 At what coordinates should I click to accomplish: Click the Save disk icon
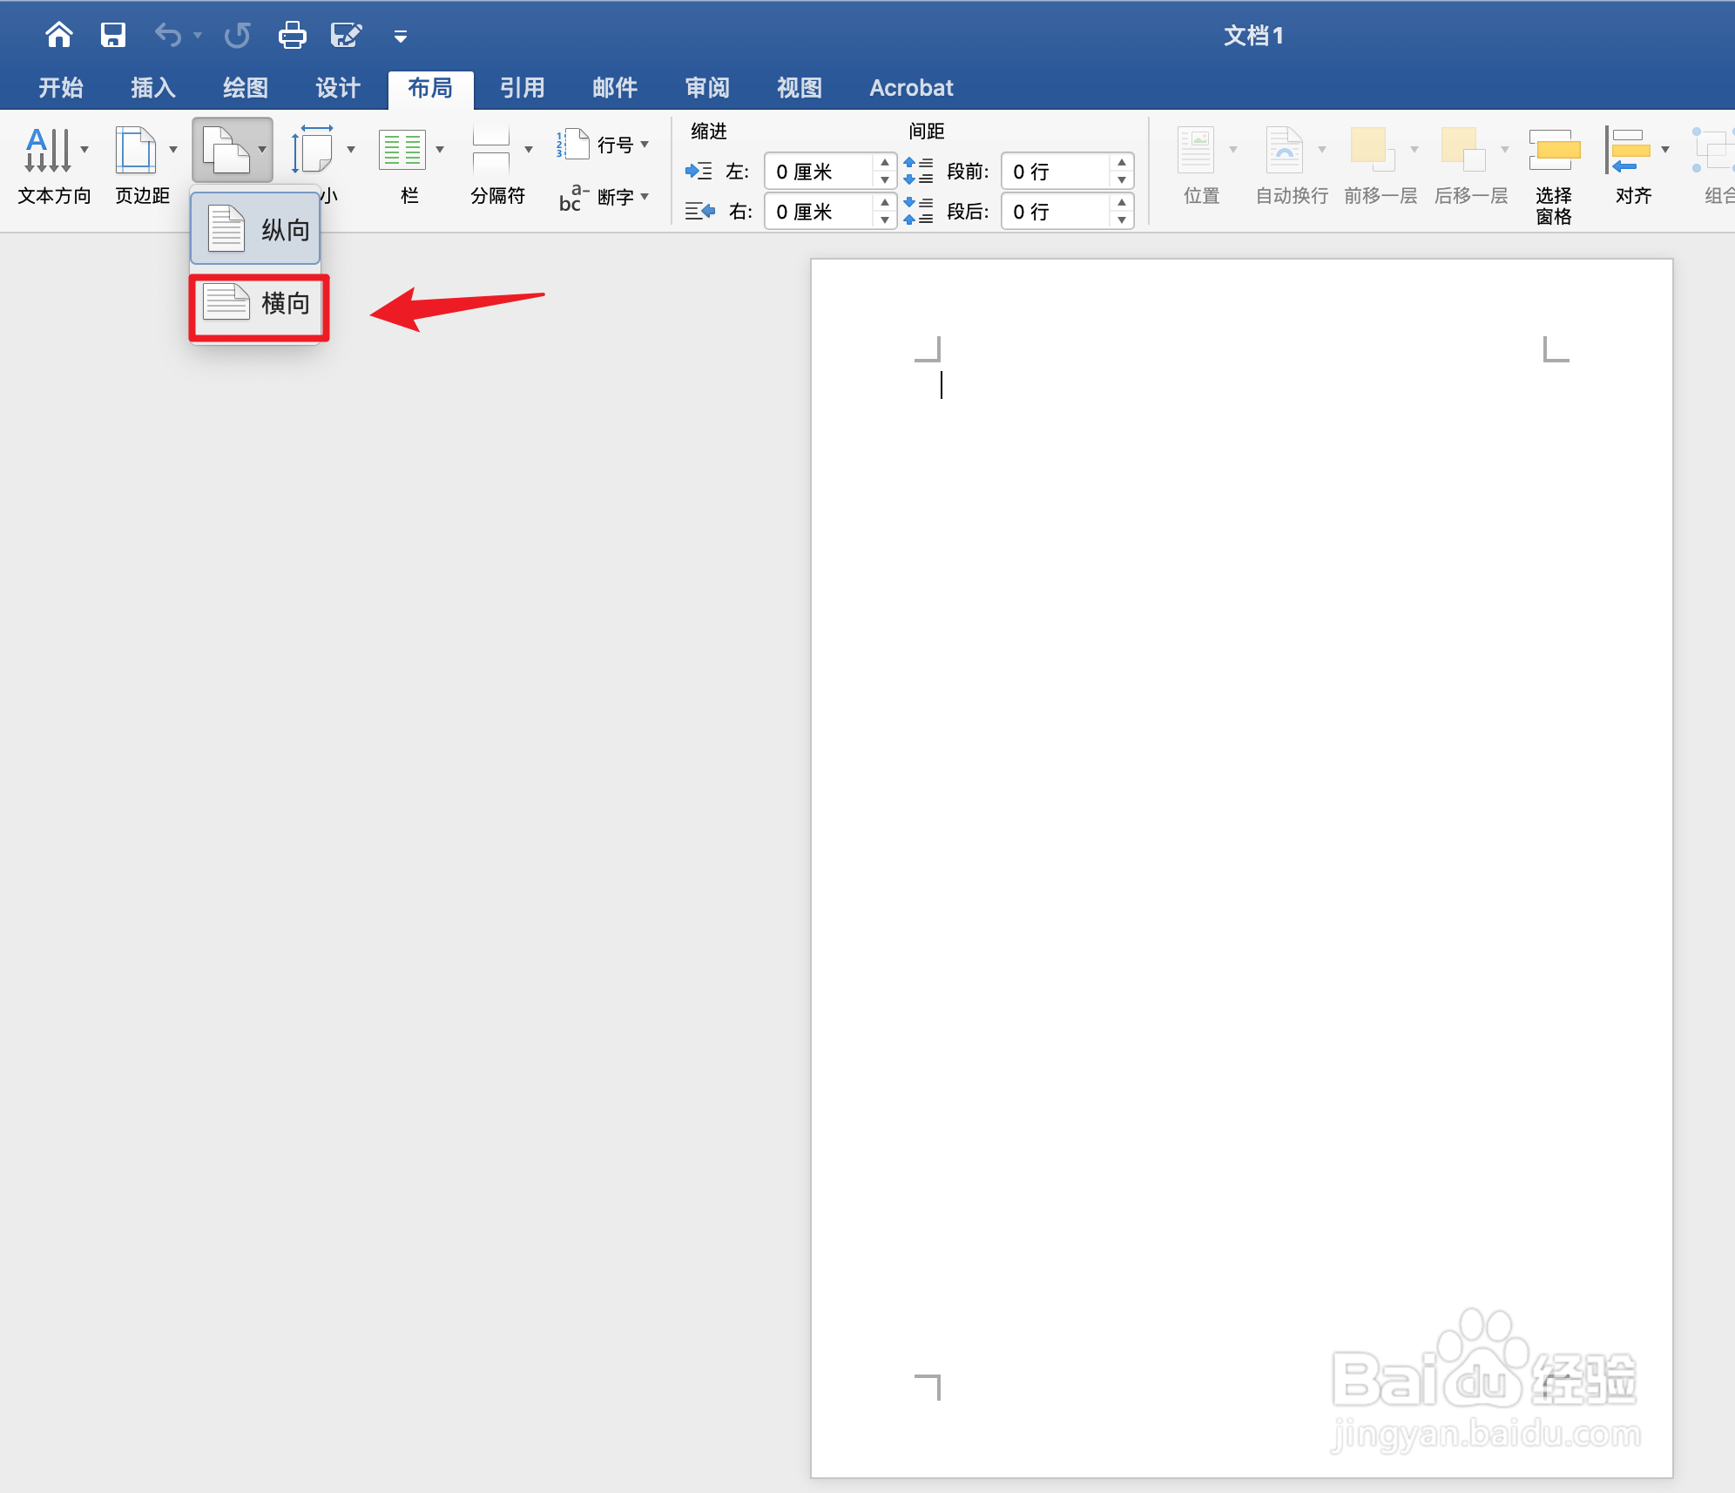[113, 35]
